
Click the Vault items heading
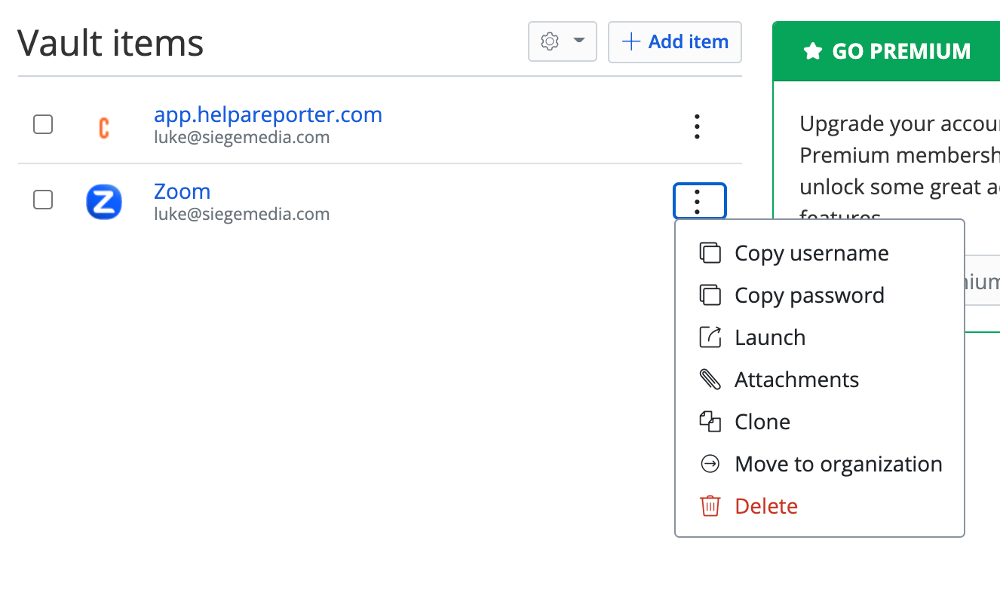111,43
